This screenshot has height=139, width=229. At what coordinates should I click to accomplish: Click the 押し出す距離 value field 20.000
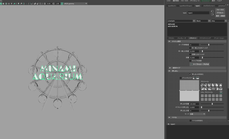194,104
